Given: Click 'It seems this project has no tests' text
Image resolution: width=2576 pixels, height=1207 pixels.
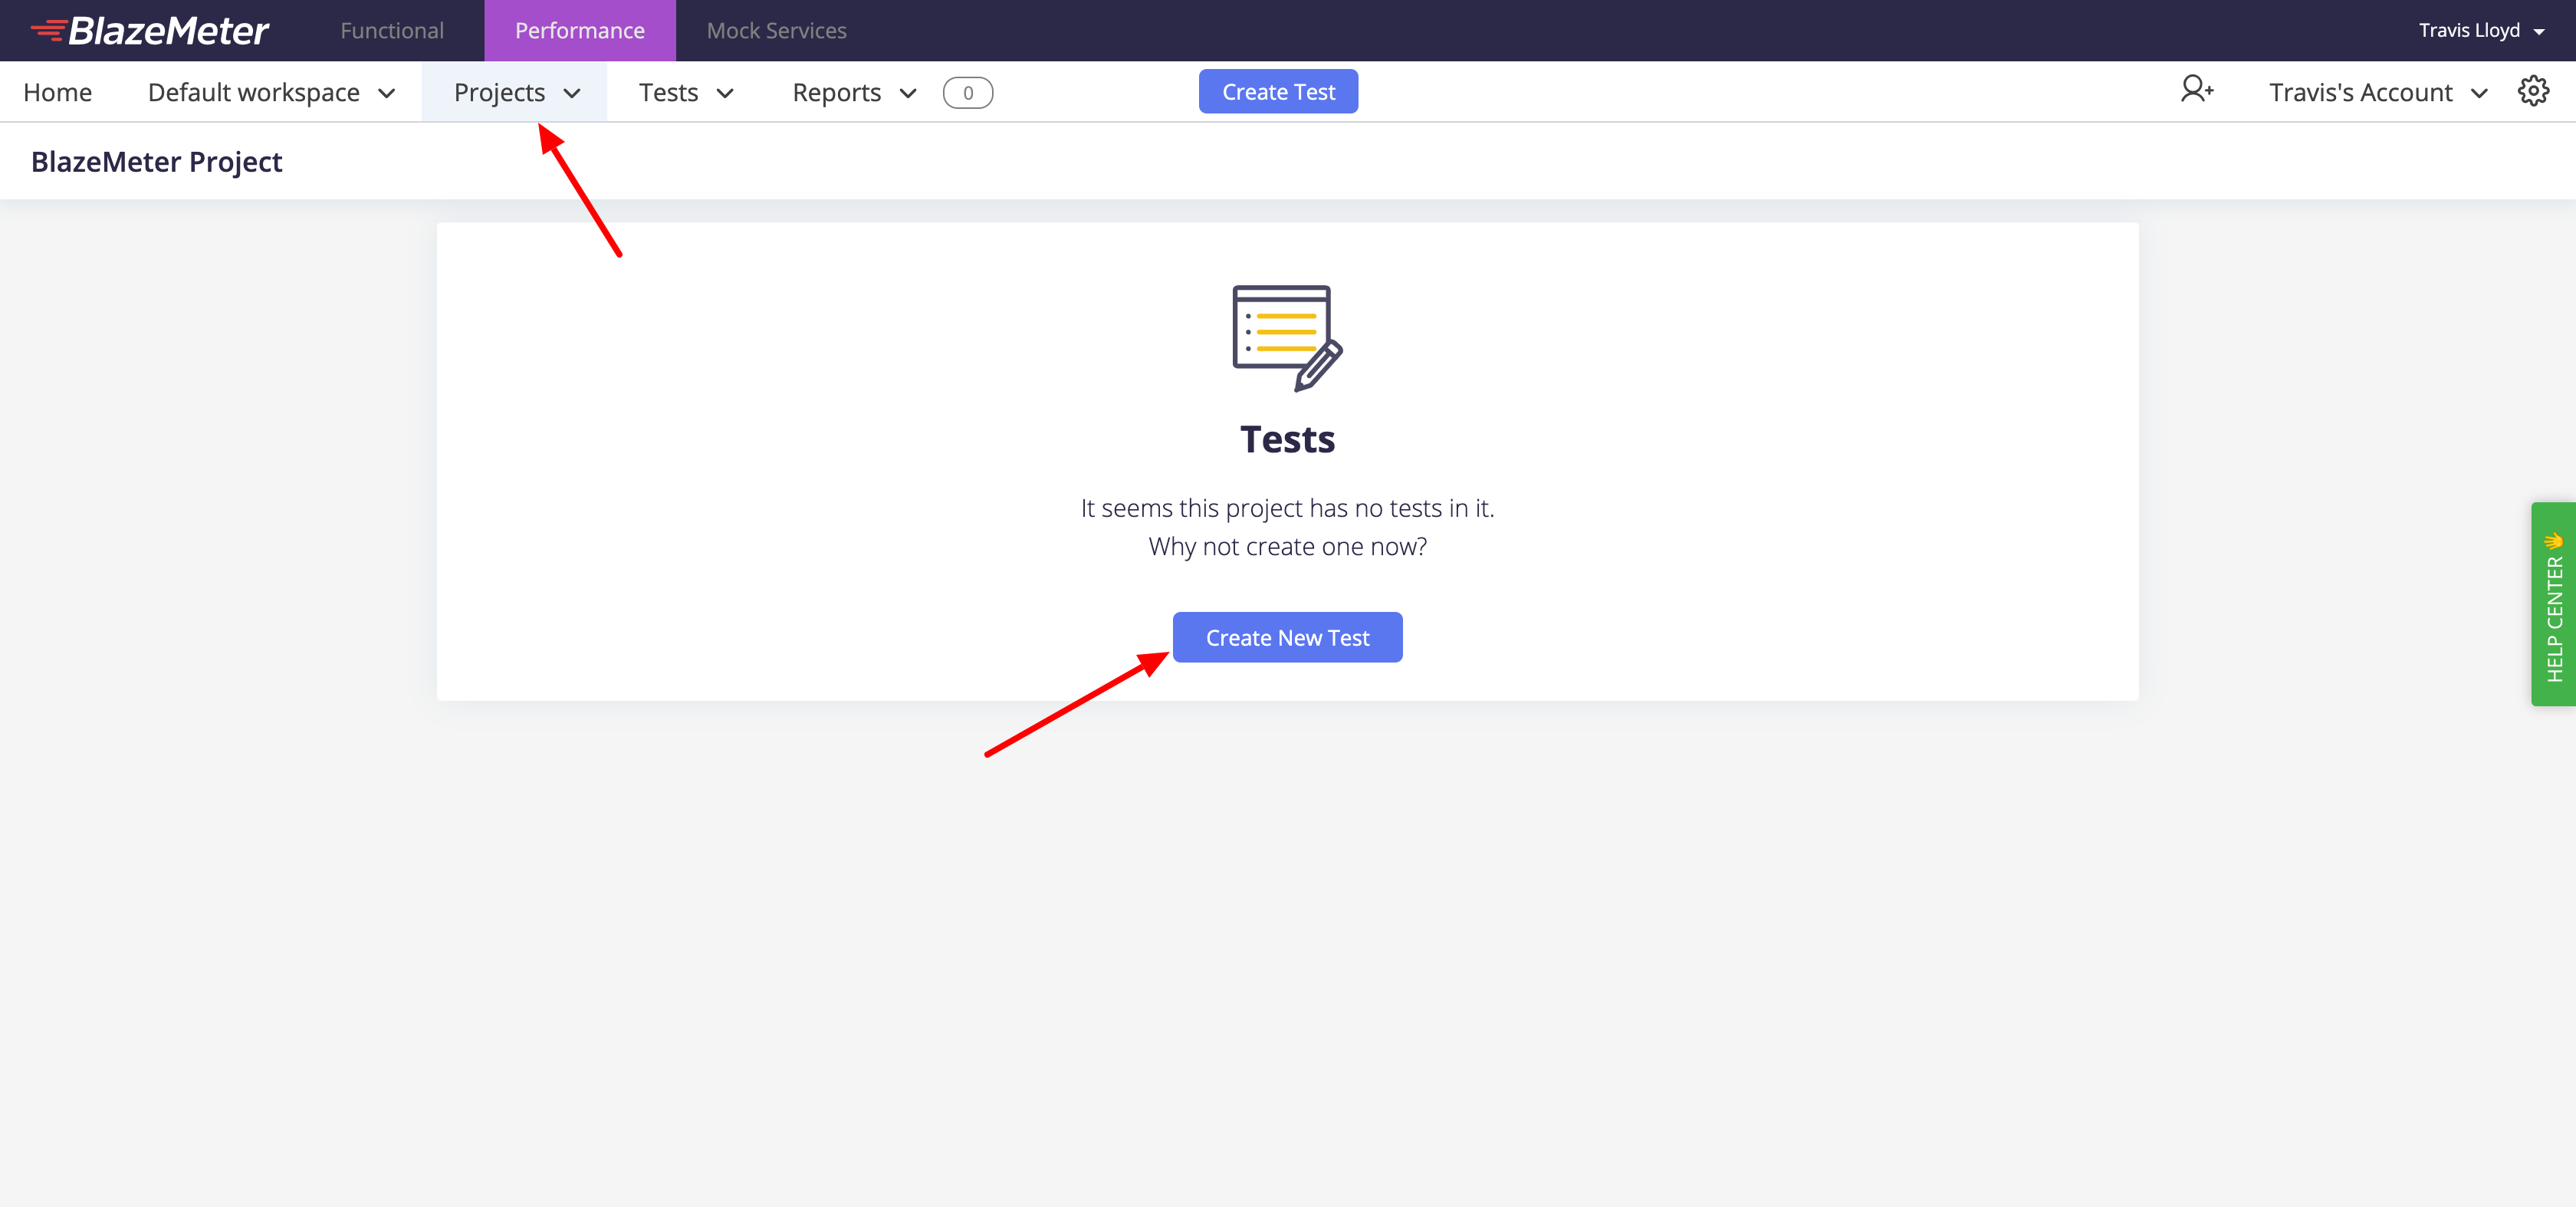Looking at the screenshot, I should point(1288,508).
